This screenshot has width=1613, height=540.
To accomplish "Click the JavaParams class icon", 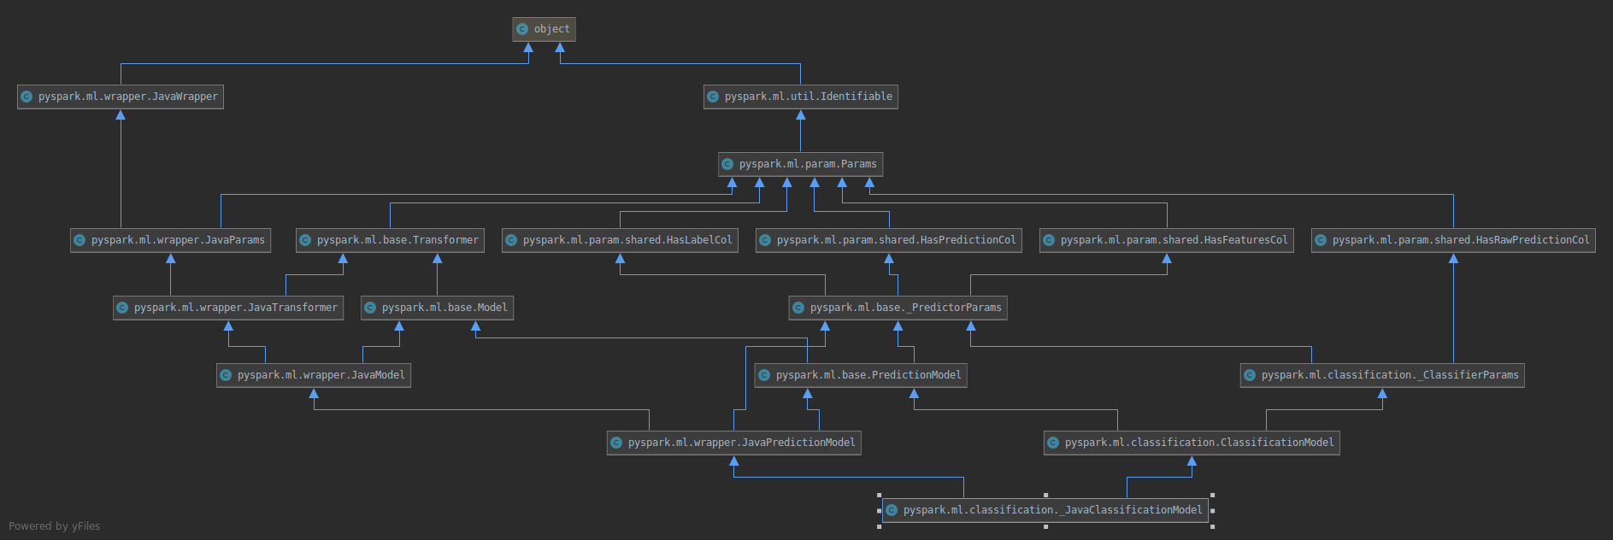I will [79, 240].
